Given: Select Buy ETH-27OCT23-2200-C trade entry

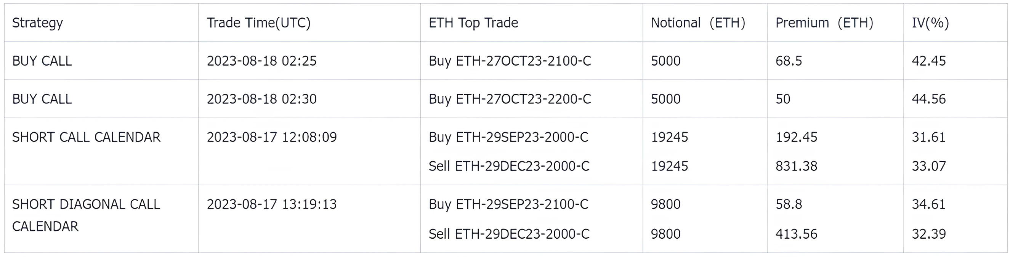Looking at the screenshot, I should [510, 99].
